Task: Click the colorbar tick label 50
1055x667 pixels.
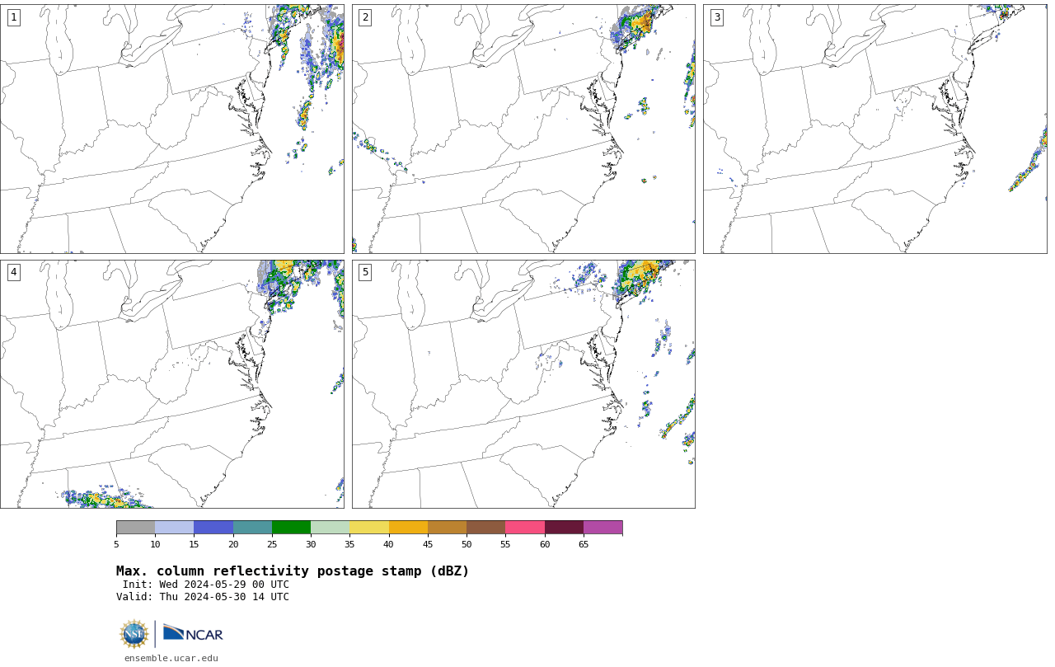Action: coord(467,544)
